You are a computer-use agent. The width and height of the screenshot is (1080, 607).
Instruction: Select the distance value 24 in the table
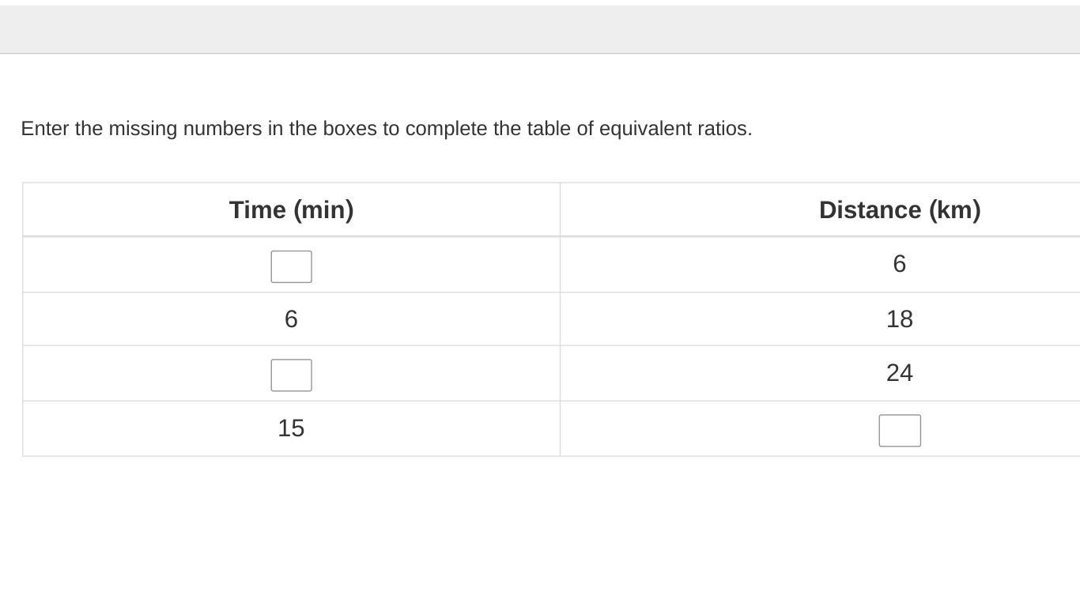(x=900, y=372)
